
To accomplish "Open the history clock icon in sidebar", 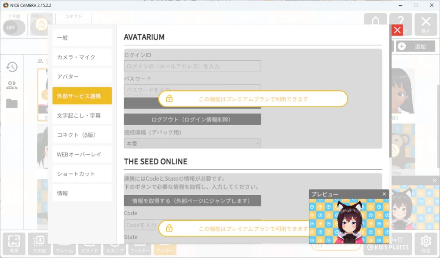I will click(12, 67).
